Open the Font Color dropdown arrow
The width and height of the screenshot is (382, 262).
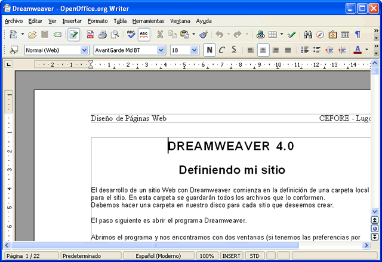pyautogui.click(x=366, y=50)
